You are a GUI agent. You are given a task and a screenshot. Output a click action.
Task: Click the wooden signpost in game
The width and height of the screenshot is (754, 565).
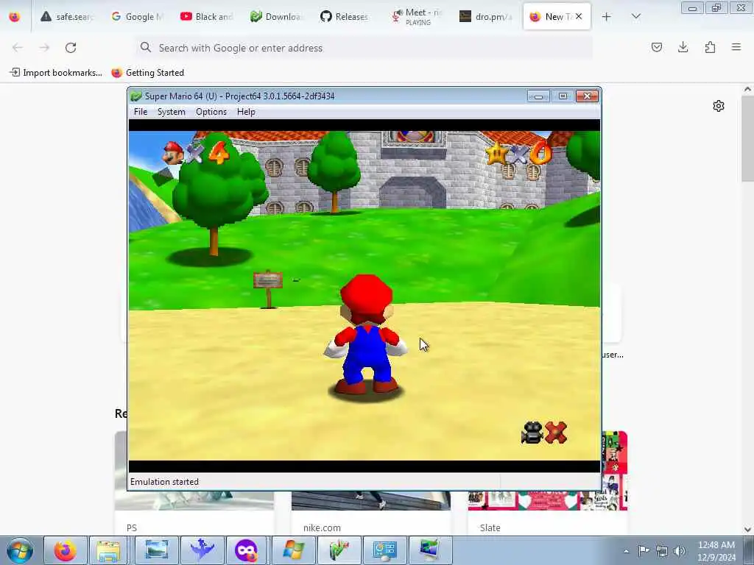pyautogui.click(x=268, y=288)
